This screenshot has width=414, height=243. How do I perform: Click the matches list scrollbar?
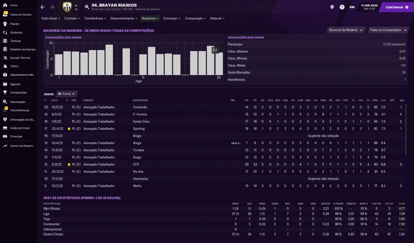tap(406, 130)
